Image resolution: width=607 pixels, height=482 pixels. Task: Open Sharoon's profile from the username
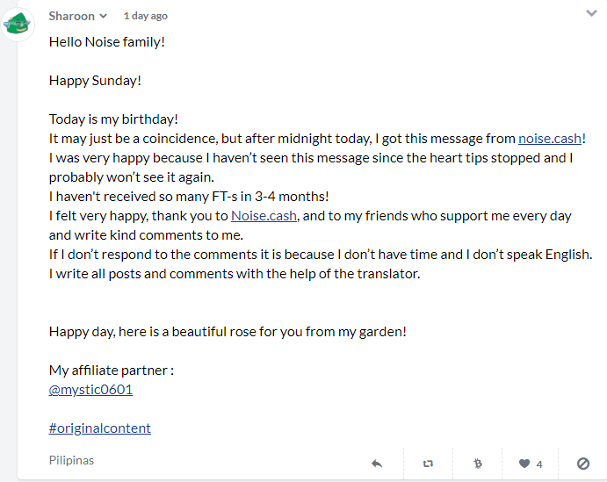72,17
